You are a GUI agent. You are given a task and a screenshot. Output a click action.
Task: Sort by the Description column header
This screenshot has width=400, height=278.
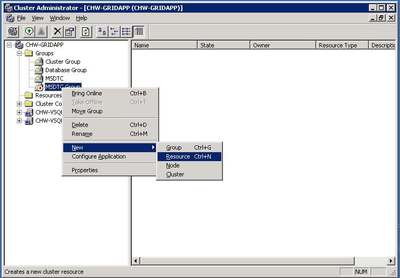(382, 45)
